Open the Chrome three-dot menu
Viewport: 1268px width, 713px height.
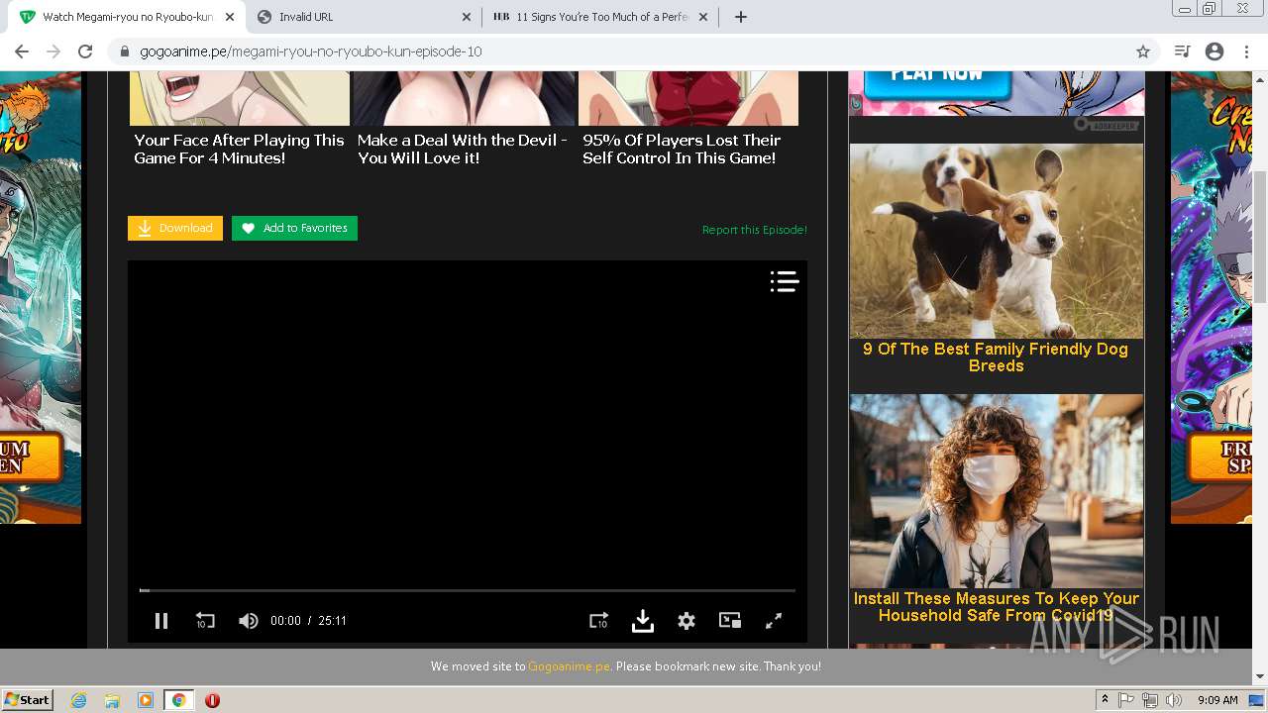tap(1246, 51)
